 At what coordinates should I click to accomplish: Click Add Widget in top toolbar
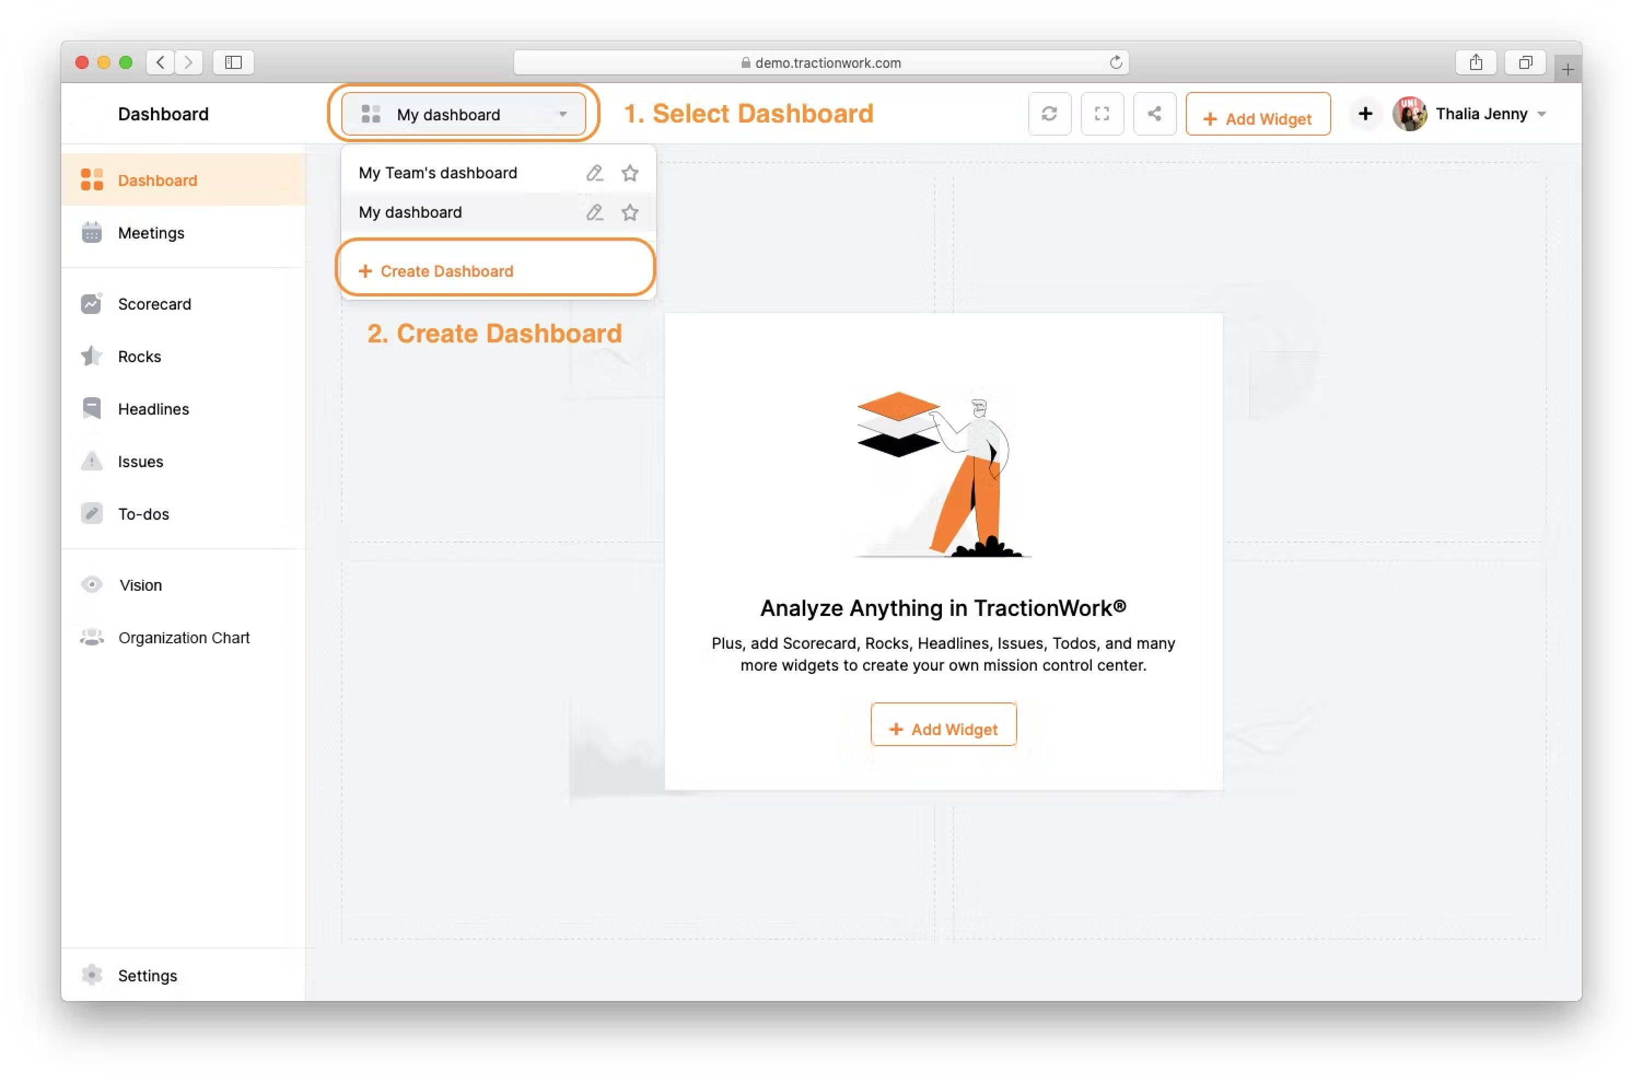pos(1258,118)
